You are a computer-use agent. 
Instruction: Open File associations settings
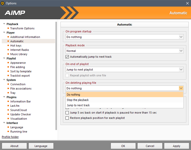coord(21,89)
